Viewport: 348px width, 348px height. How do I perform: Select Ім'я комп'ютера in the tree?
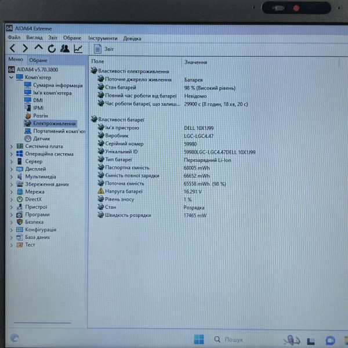coord(48,93)
